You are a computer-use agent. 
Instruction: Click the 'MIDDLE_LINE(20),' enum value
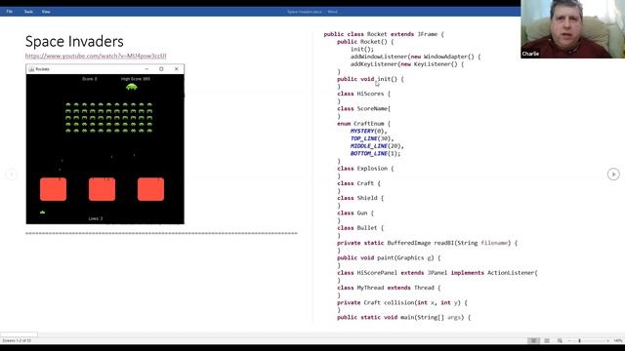coord(377,146)
